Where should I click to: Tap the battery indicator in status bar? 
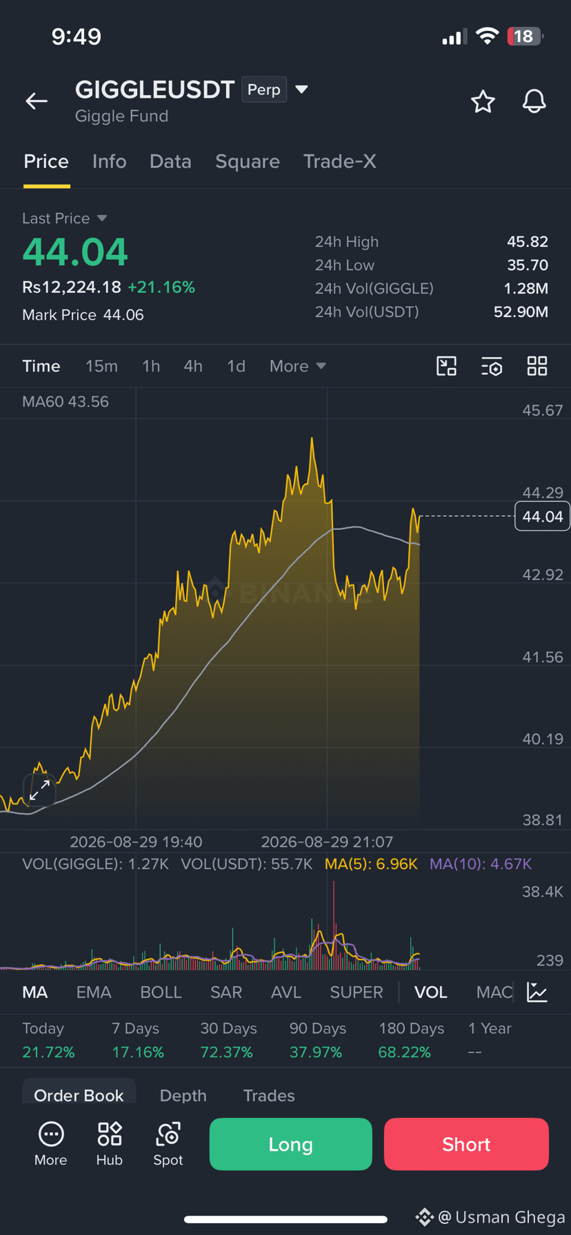click(525, 37)
